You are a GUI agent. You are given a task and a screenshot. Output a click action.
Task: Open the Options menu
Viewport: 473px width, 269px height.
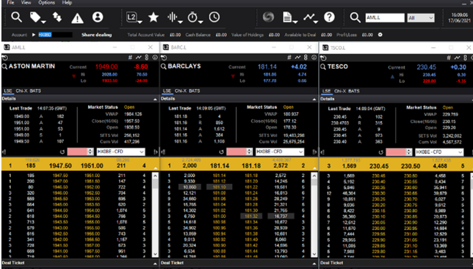click(47, 3)
